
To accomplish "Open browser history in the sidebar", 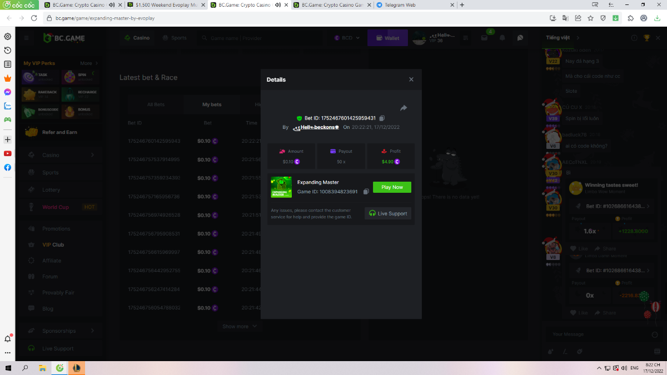I will pyautogui.click(x=8, y=51).
